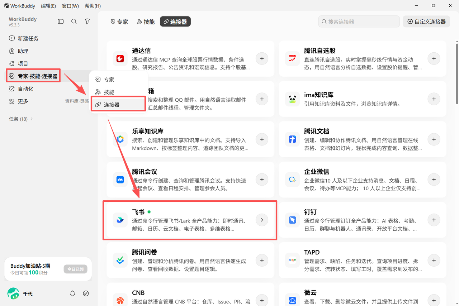Click the 企业微信 logo icon
The image size is (459, 306).
click(x=292, y=180)
